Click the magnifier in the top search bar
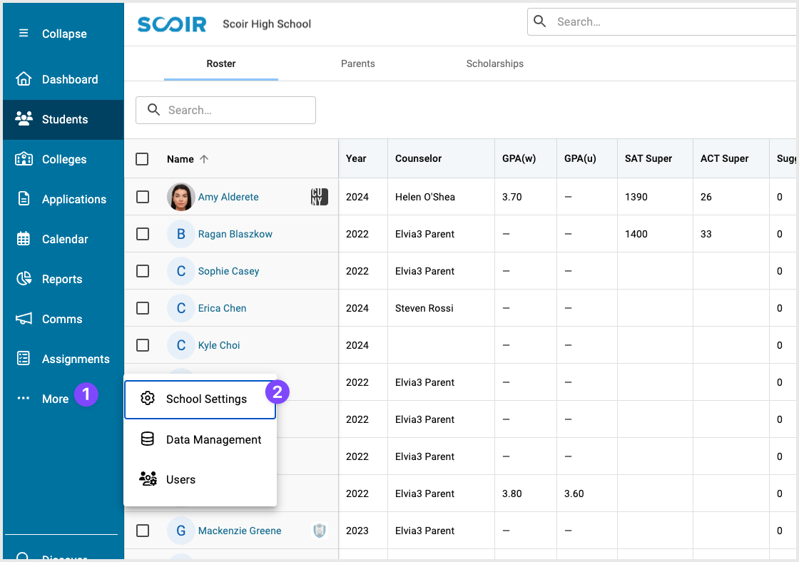Screen dimensions: 799x562 [539, 21]
